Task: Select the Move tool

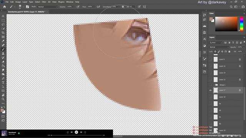Action: [3, 16]
